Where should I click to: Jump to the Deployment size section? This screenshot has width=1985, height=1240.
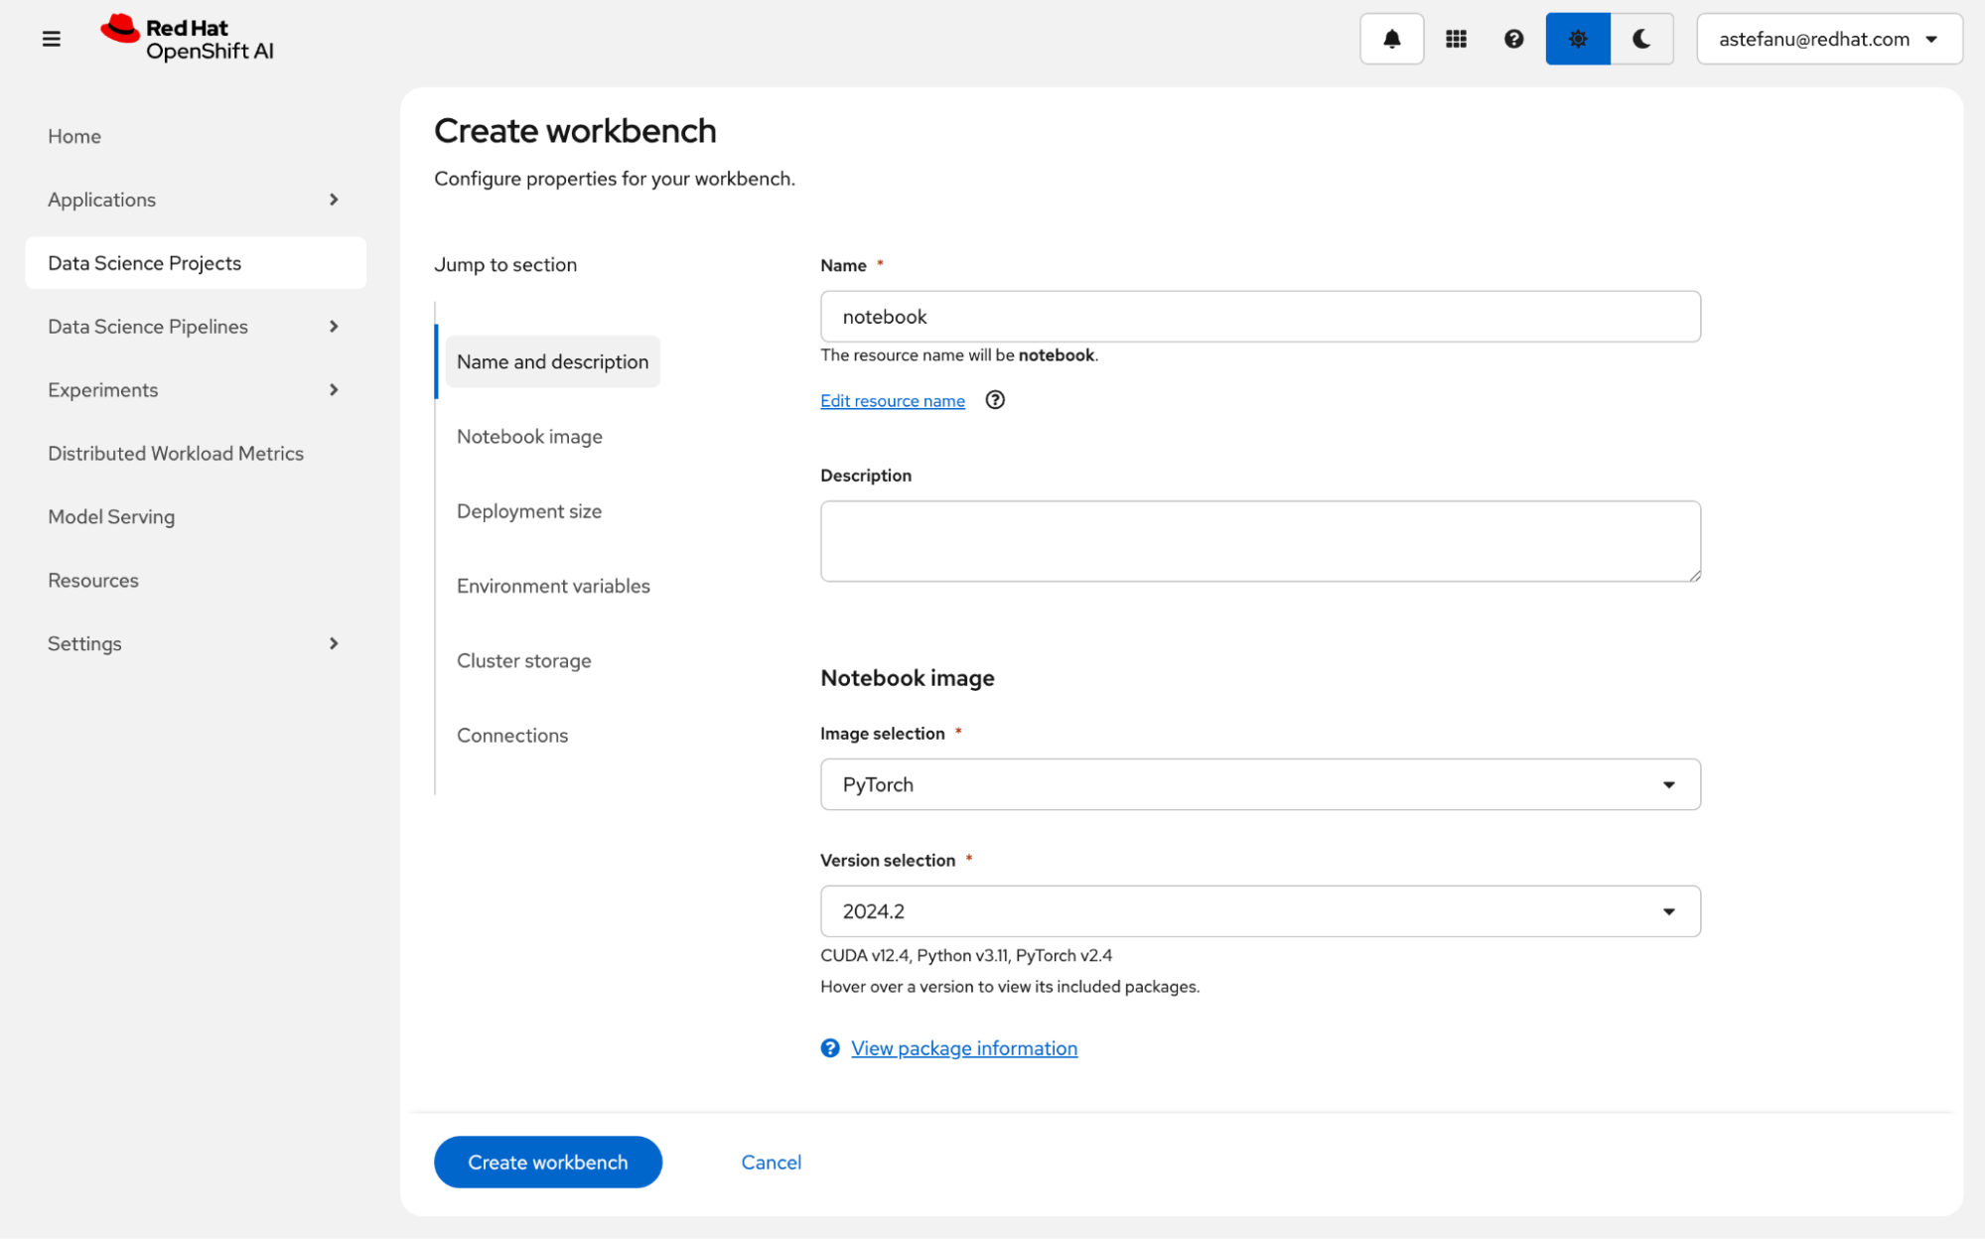point(529,511)
